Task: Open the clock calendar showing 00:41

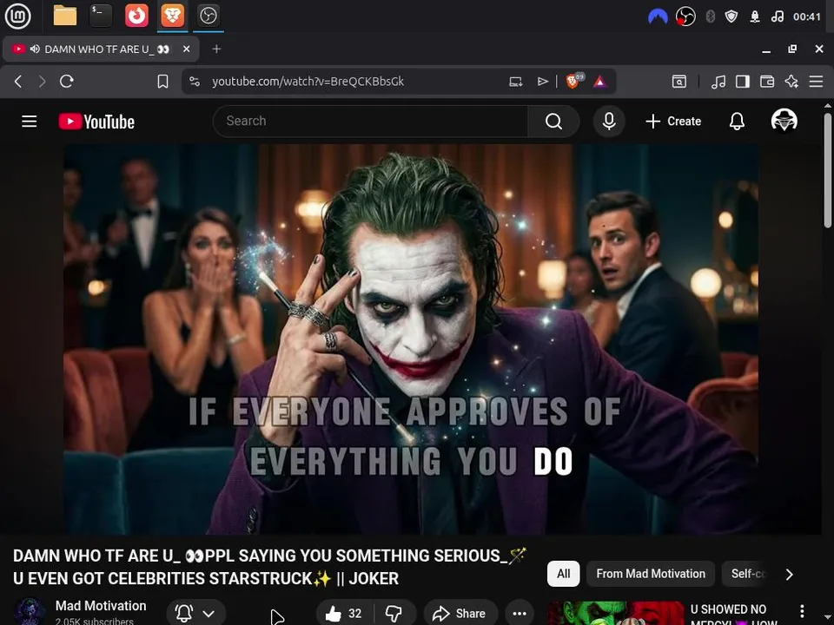Action: coord(807,16)
